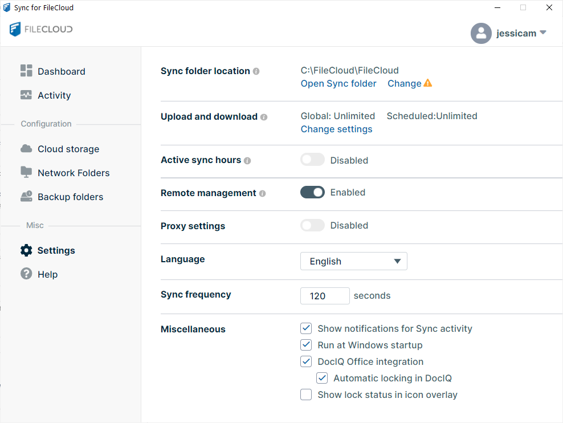563x423 pixels.
Task: Disable Remote management
Action: pos(312,192)
